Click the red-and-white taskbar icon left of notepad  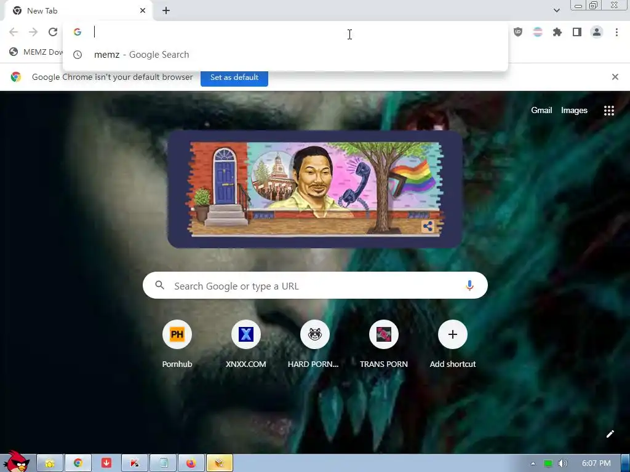point(135,463)
